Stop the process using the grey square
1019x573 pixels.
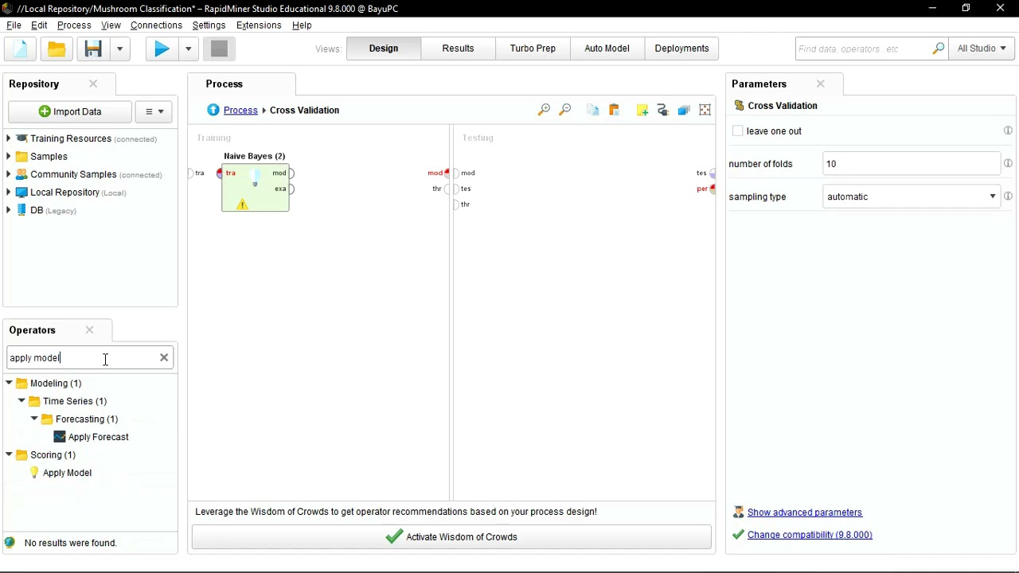coord(219,49)
